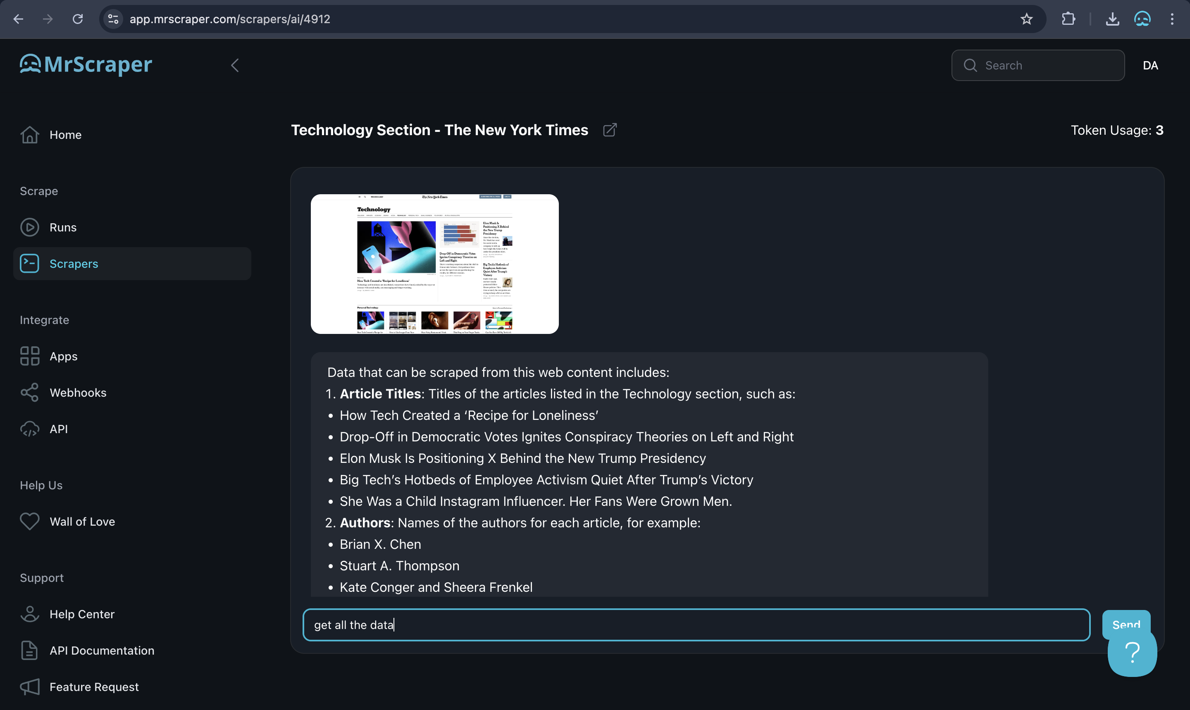The image size is (1190, 710).
Task: Click 'How Tech Created a ‘Recipe for Loneliness’' line
Action: pos(469,415)
